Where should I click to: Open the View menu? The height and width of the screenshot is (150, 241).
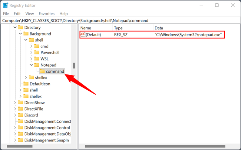click(x=30, y=14)
